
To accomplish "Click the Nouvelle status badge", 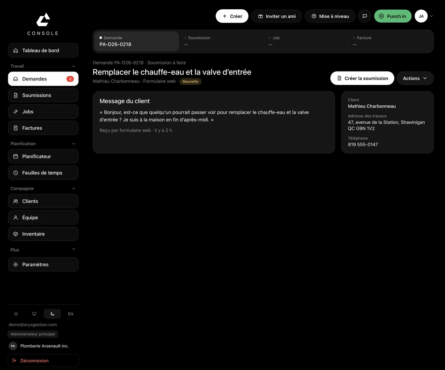I will pos(191,82).
